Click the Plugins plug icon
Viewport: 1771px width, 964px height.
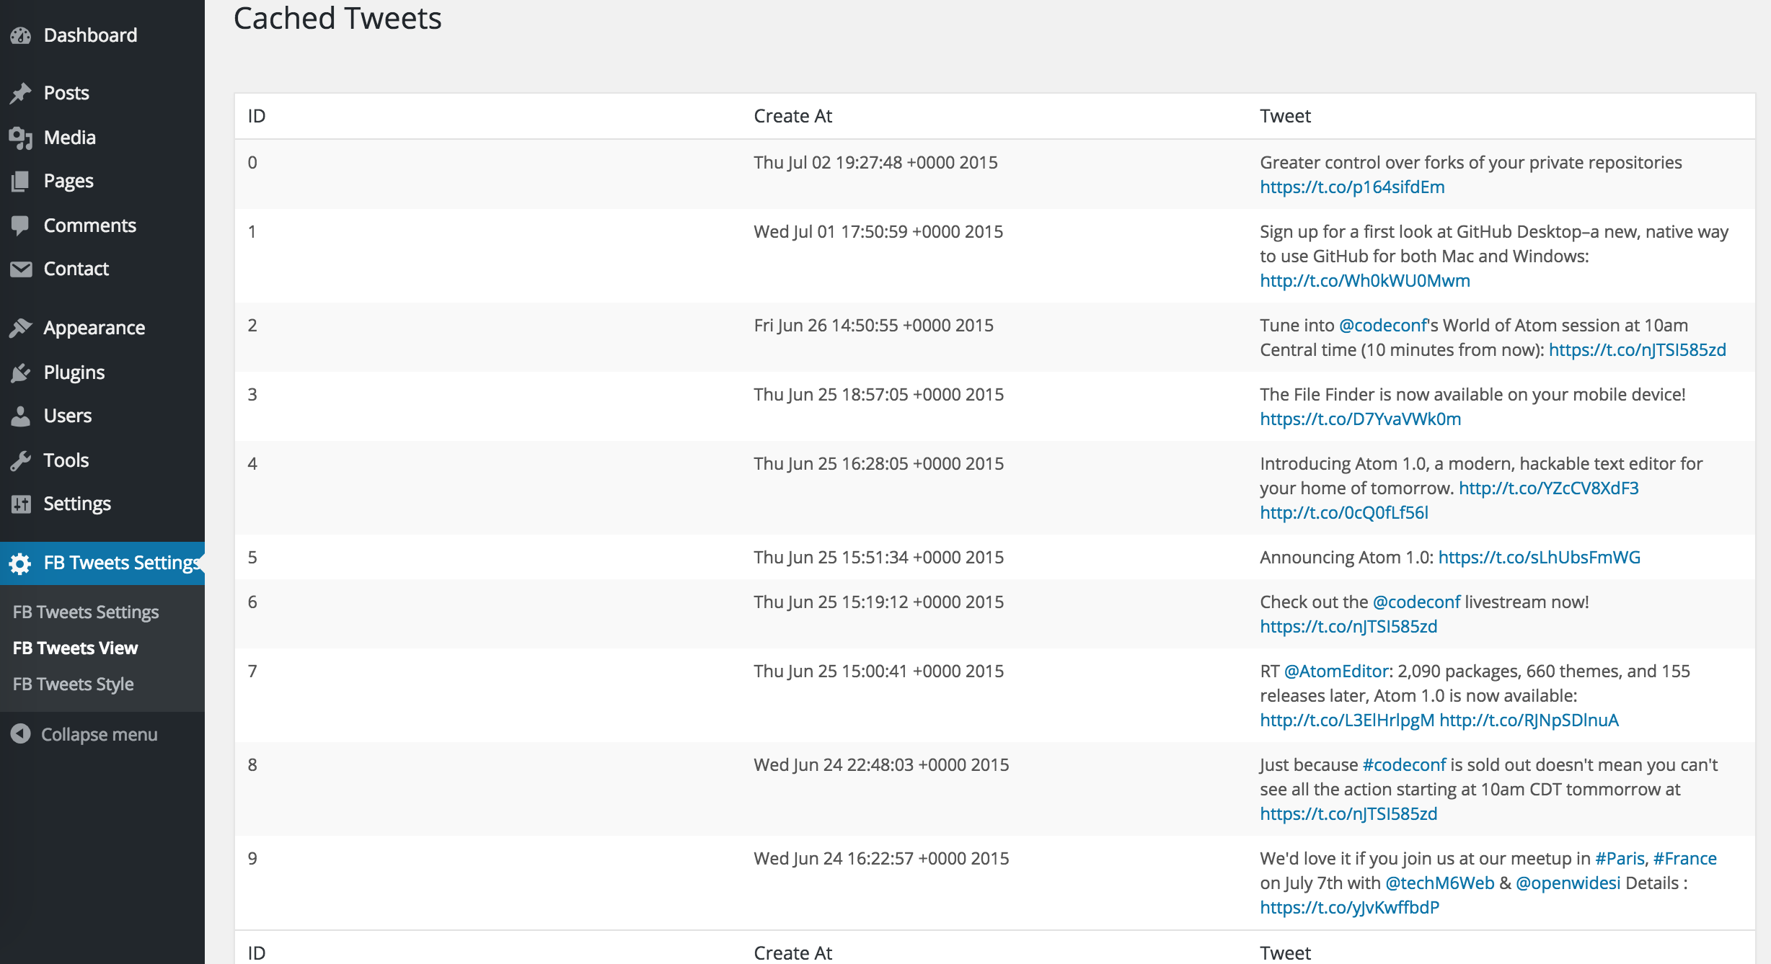pos(21,372)
